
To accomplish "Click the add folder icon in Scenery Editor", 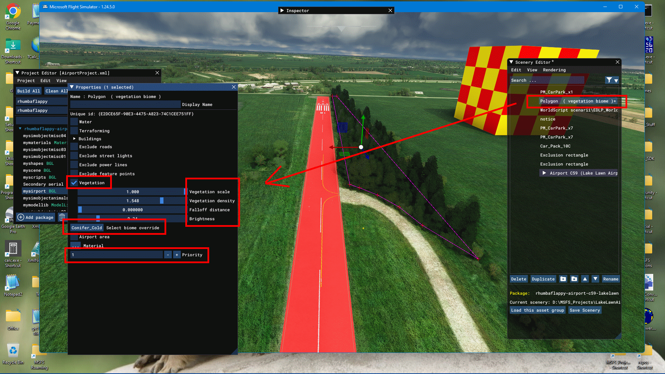I will pyautogui.click(x=563, y=279).
